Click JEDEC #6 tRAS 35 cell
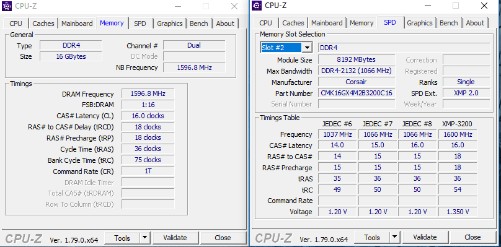This screenshot has height=247, width=501. click(x=337, y=178)
